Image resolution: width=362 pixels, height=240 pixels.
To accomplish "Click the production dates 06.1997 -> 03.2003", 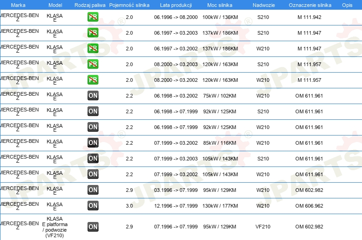I will pos(176,33).
